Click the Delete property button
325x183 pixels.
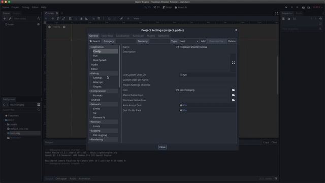pos(232,41)
